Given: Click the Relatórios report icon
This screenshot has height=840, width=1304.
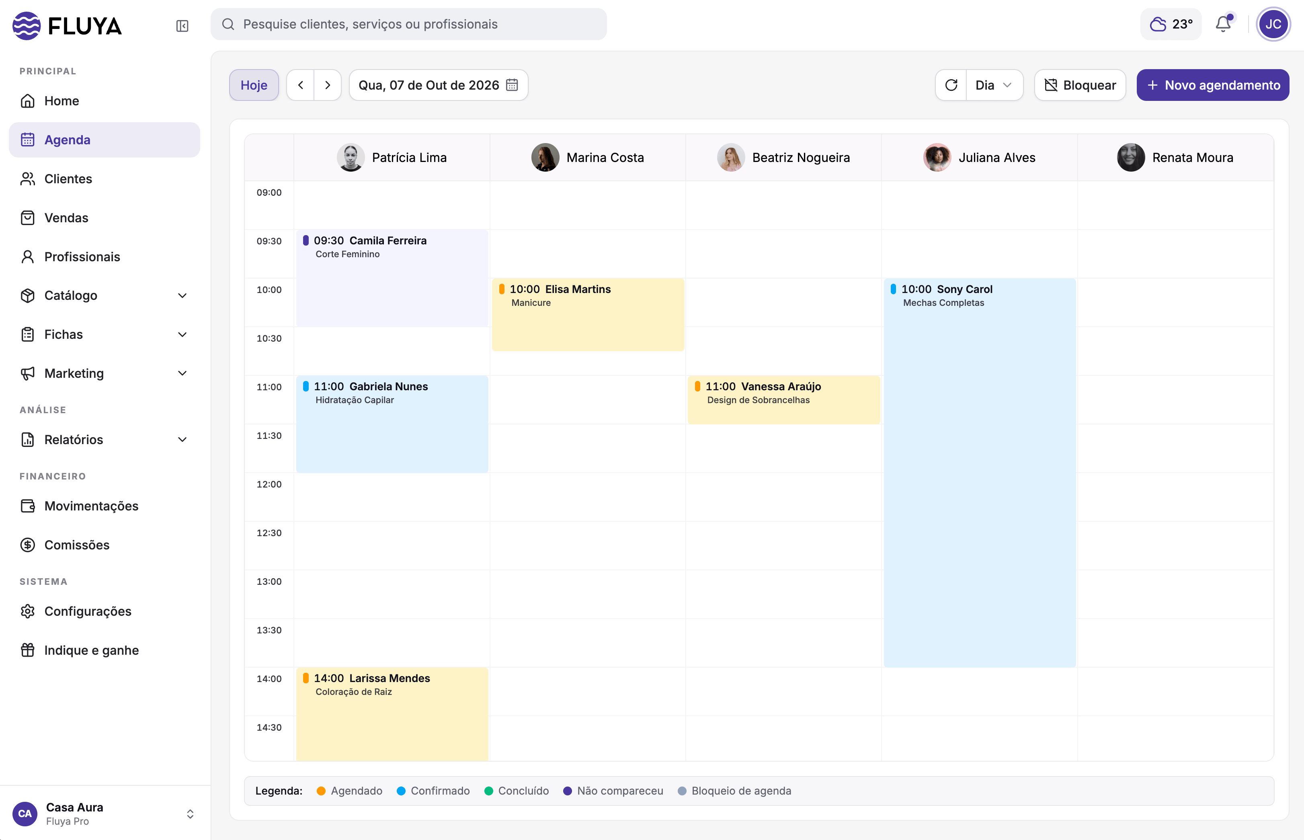Looking at the screenshot, I should click(28, 440).
